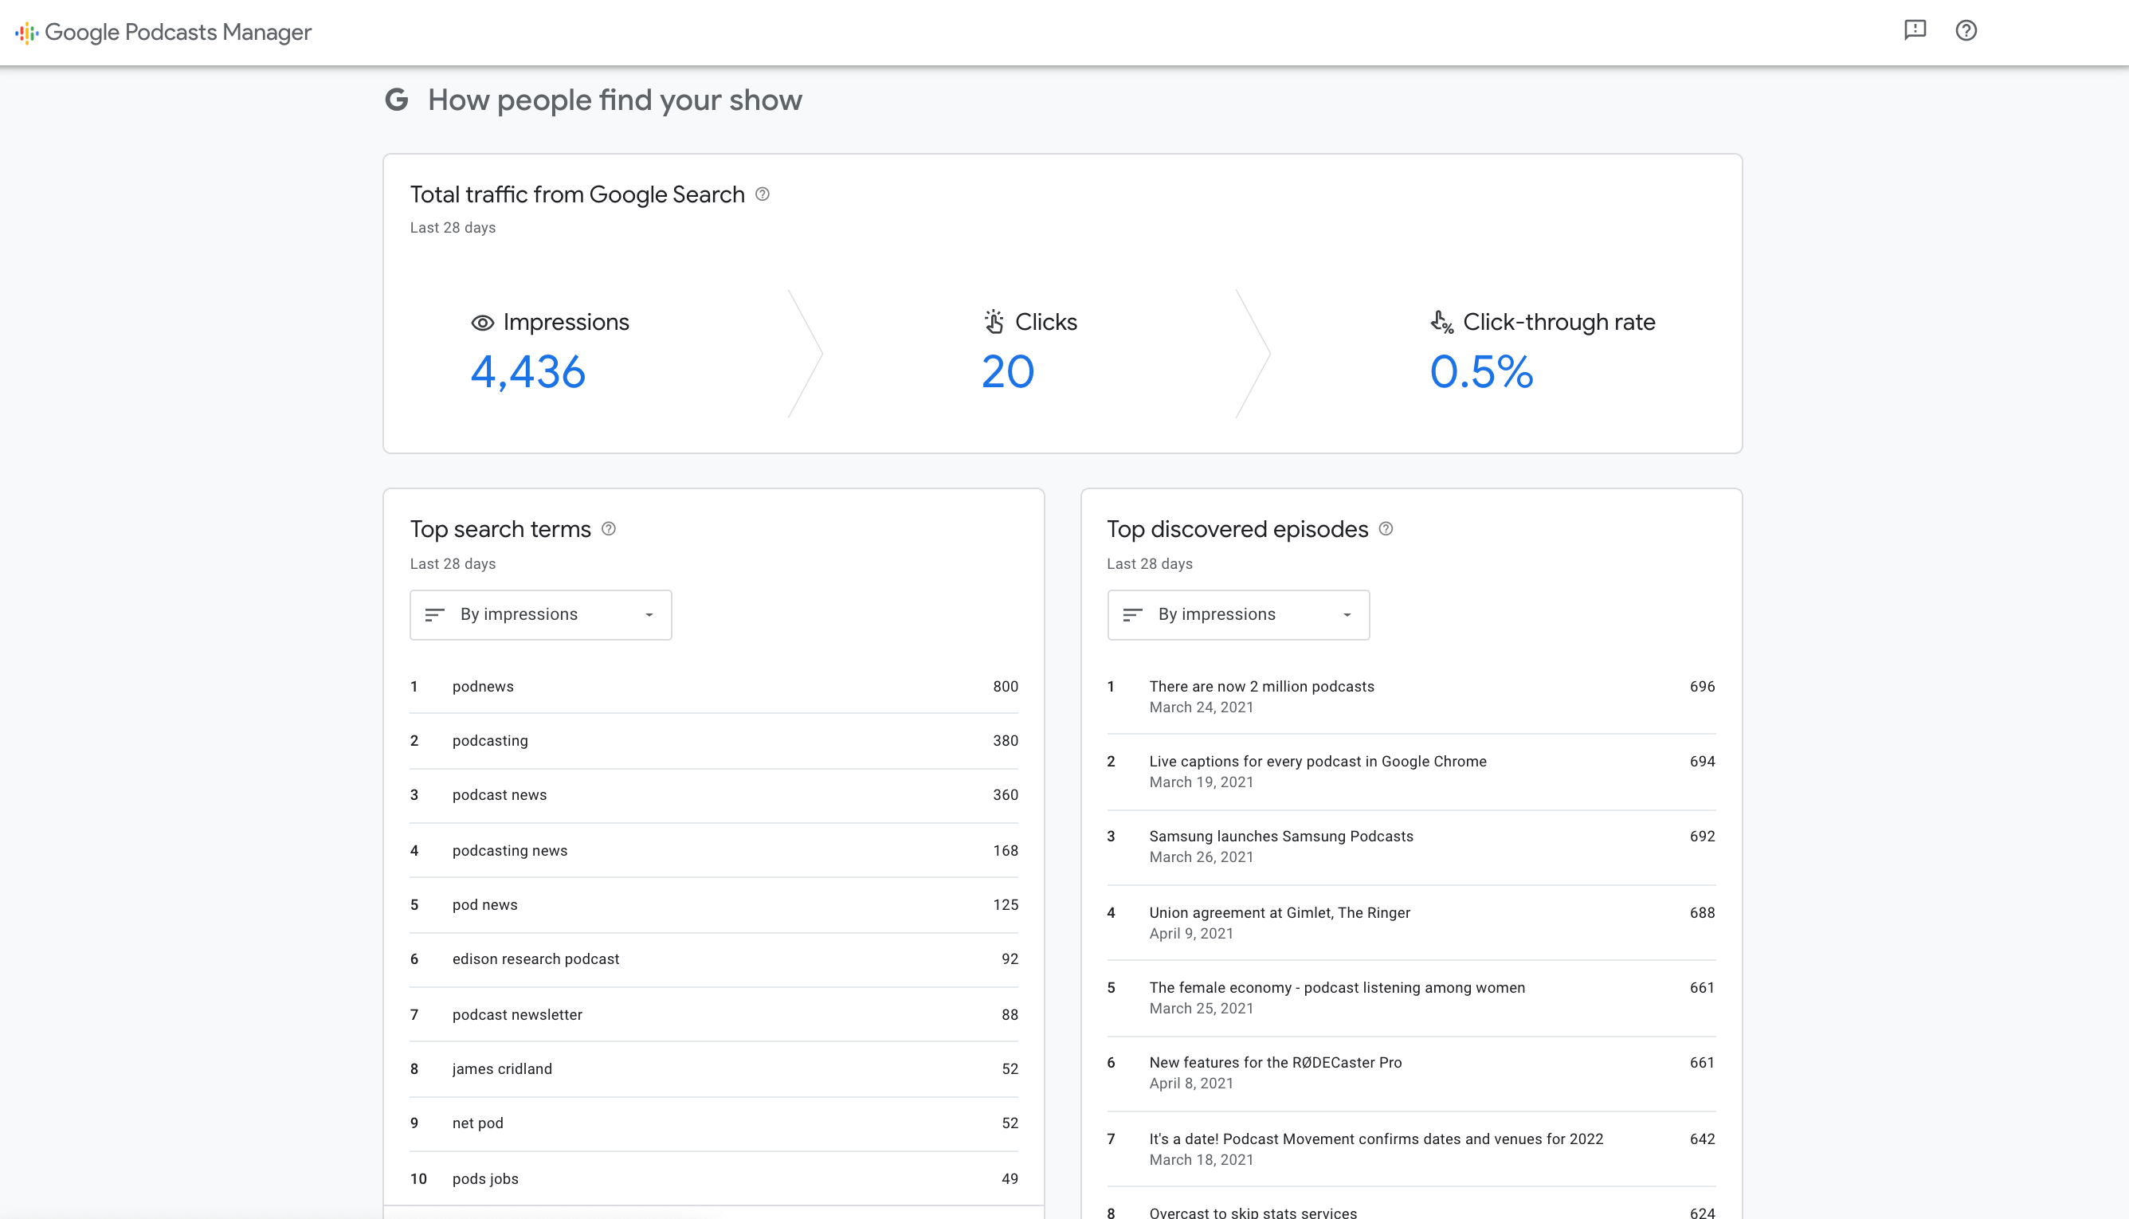Viewport: 2129px width, 1219px height.
Task: Click the help icon next to Total traffic from Google Search
Action: tap(762, 195)
